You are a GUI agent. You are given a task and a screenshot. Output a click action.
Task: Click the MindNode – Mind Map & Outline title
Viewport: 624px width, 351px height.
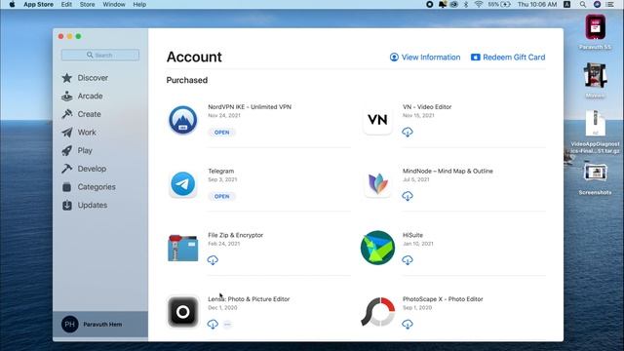448,172
